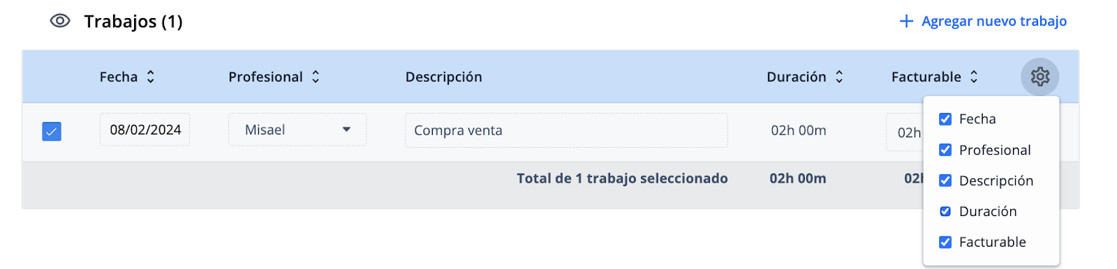Deselect the trabajo row checkbox
The image size is (1117, 269).
click(x=52, y=131)
